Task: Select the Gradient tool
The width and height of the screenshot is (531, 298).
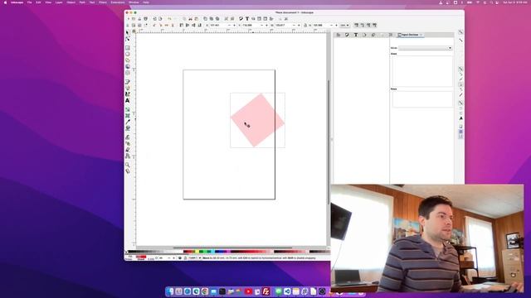Action: click(128, 109)
